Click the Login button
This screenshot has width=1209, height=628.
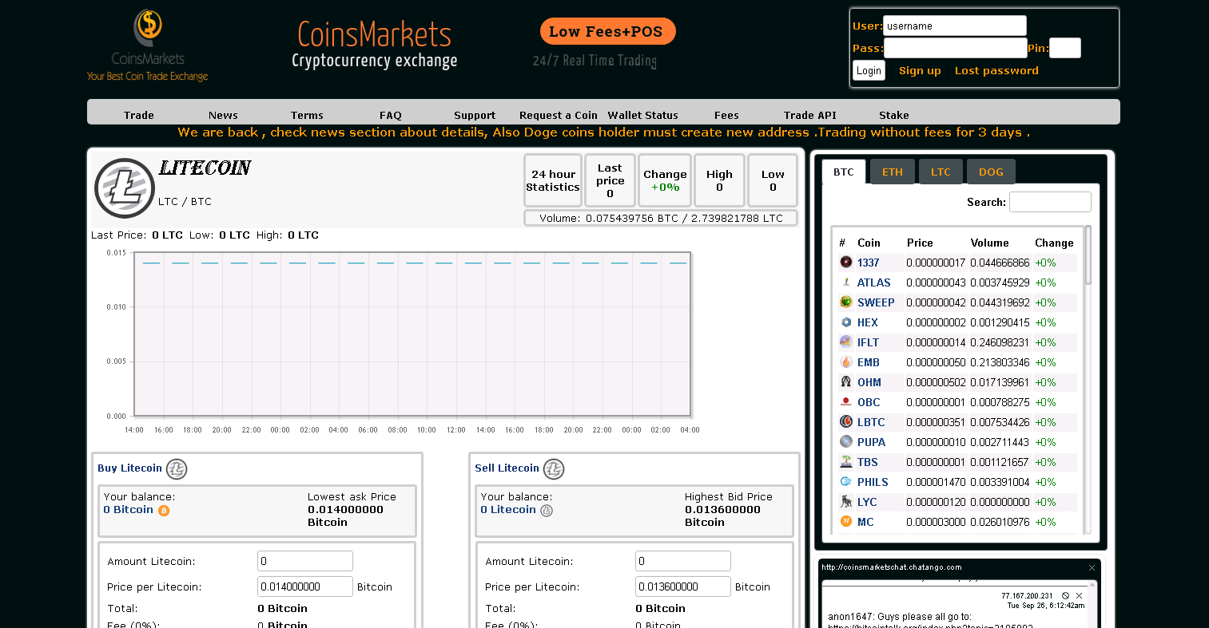(869, 70)
